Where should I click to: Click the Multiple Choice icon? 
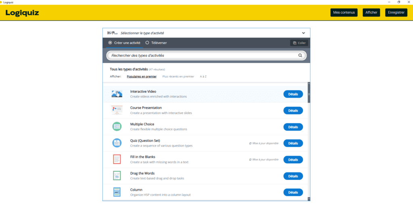(x=117, y=127)
